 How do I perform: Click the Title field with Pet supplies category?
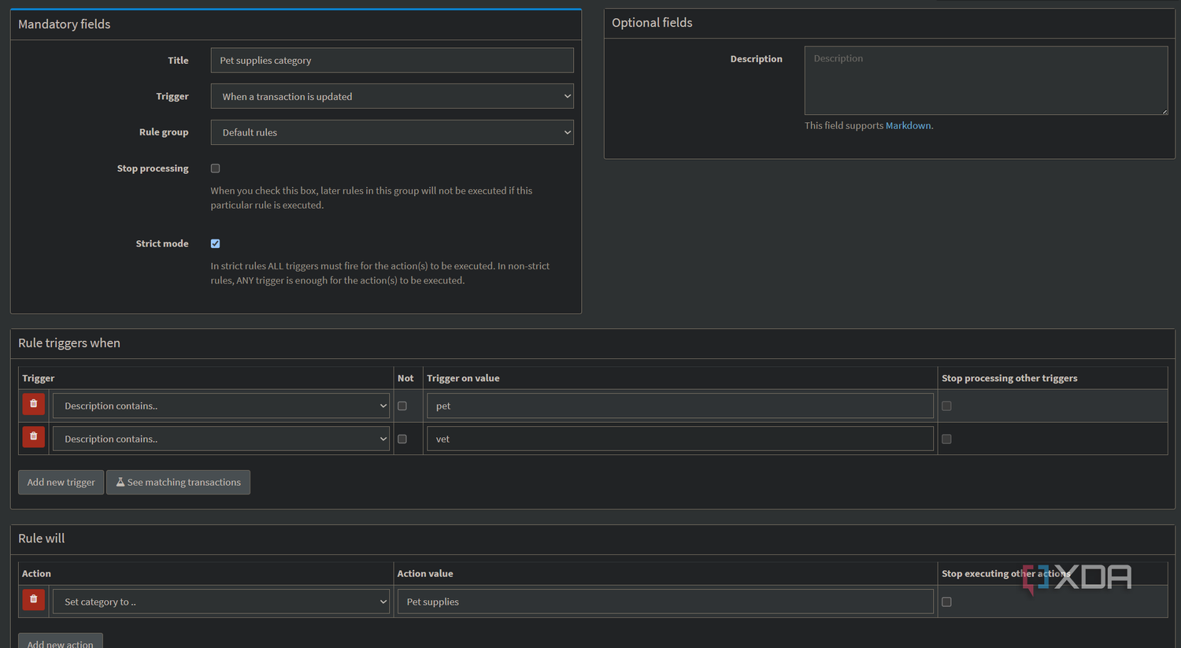coord(392,60)
